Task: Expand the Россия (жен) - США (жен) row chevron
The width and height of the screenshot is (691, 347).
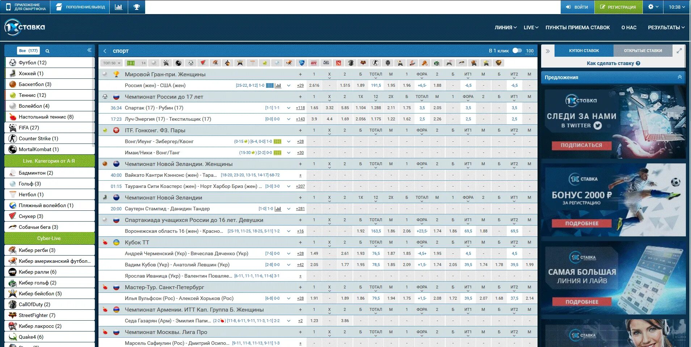Action: 288,86
